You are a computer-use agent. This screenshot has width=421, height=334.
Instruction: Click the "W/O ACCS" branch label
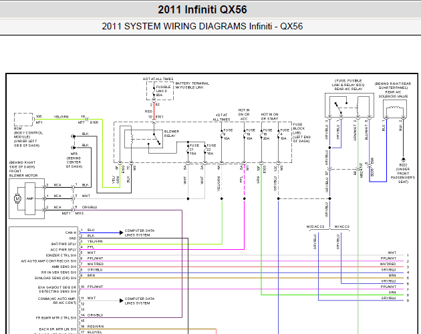[315, 226]
